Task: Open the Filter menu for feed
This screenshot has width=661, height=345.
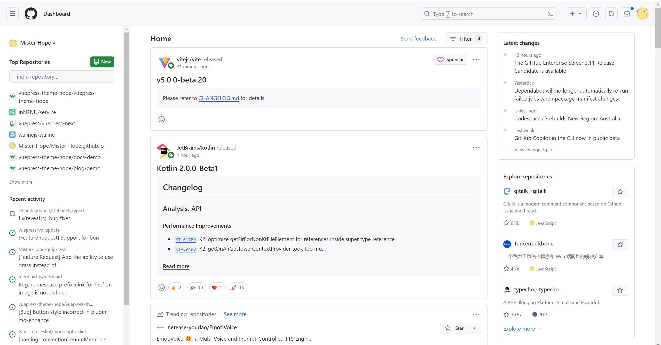Action: pos(466,39)
